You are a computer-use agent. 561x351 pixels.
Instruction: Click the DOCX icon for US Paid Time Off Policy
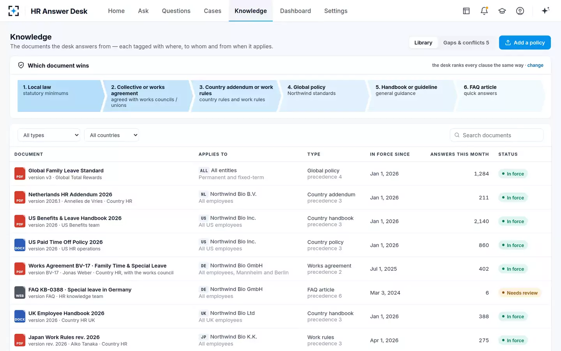20,245
